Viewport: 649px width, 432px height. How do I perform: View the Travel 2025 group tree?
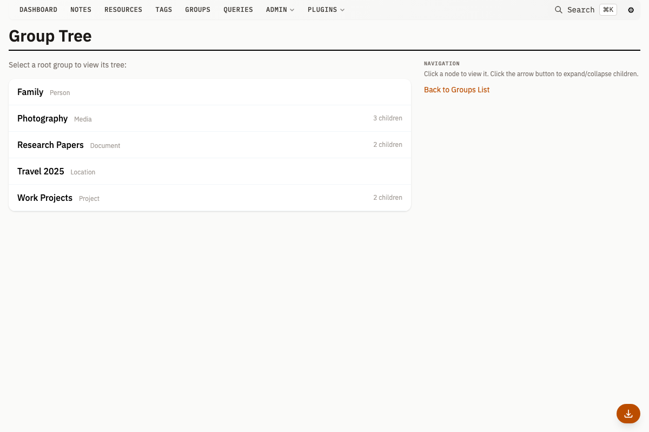click(x=41, y=172)
